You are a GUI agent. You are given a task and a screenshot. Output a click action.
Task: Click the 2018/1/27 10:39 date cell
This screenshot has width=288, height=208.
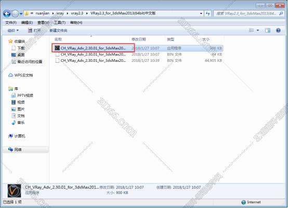click(x=146, y=61)
